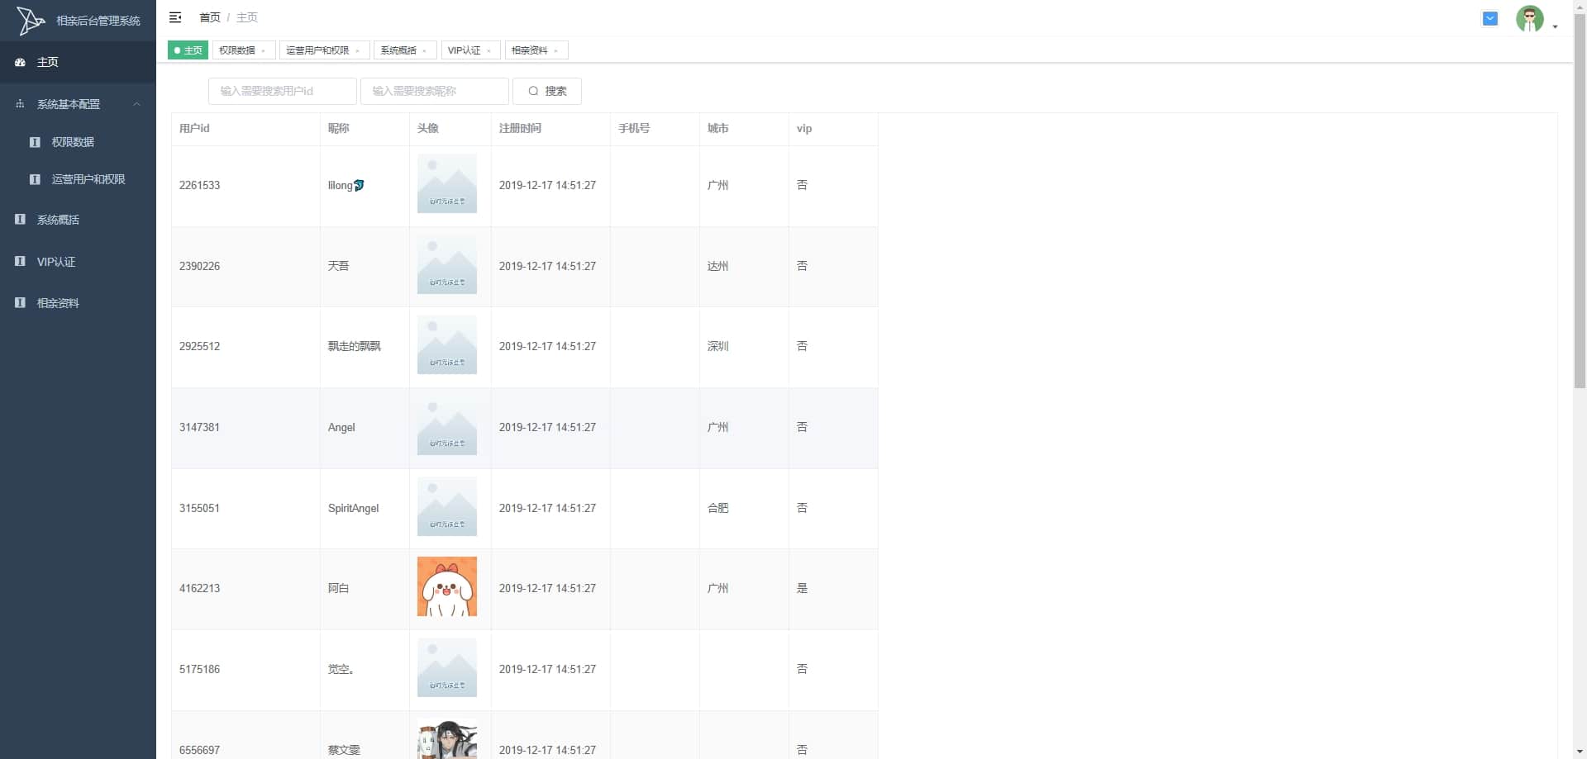Open 系统概括 in the sidebar
The width and height of the screenshot is (1587, 759).
[x=78, y=220]
